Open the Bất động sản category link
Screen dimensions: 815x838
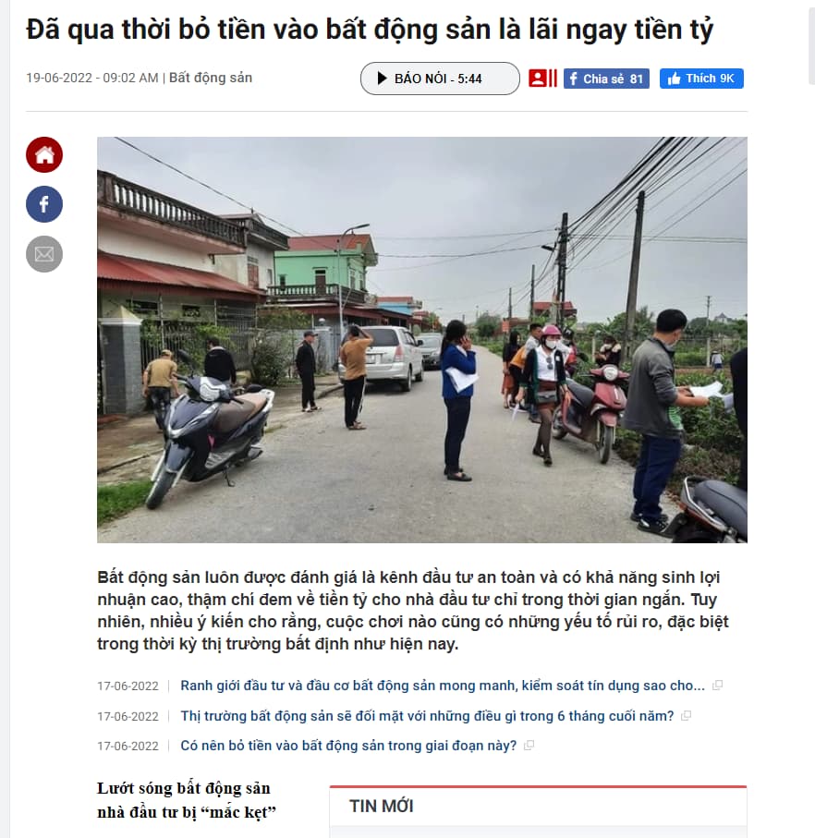point(211,78)
